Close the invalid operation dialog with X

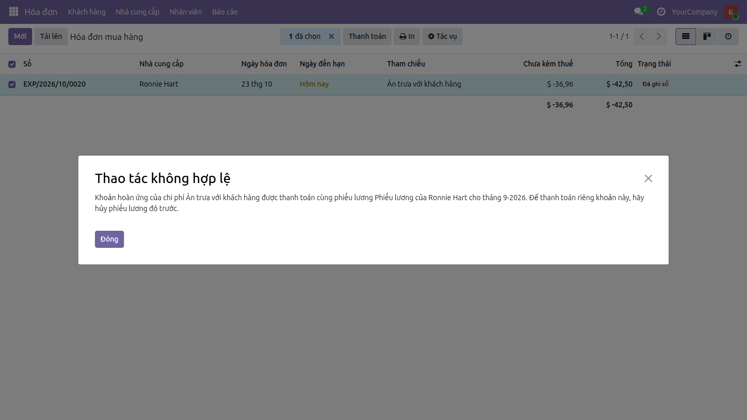coord(648,178)
